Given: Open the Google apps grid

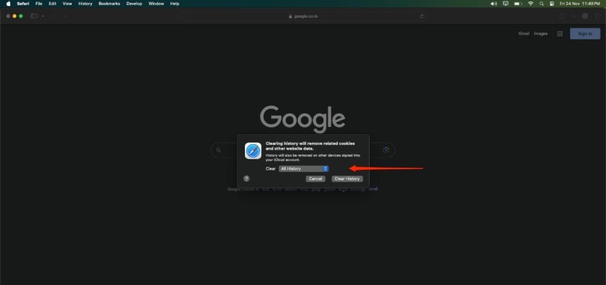Looking at the screenshot, I should pos(560,34).
